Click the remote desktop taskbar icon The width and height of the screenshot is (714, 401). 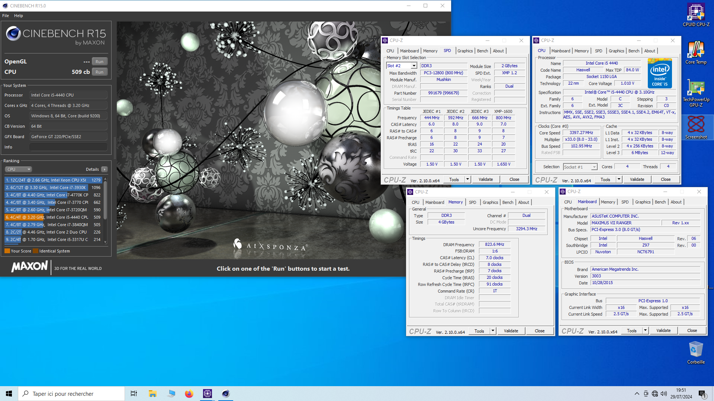[x=171, y=394]
